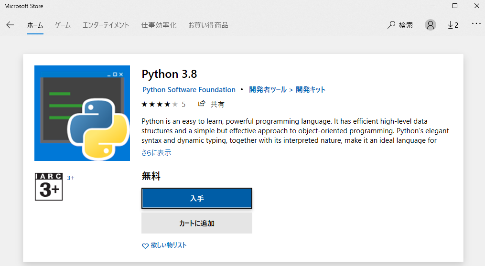Click the share (共有) icon

[202, 104]
